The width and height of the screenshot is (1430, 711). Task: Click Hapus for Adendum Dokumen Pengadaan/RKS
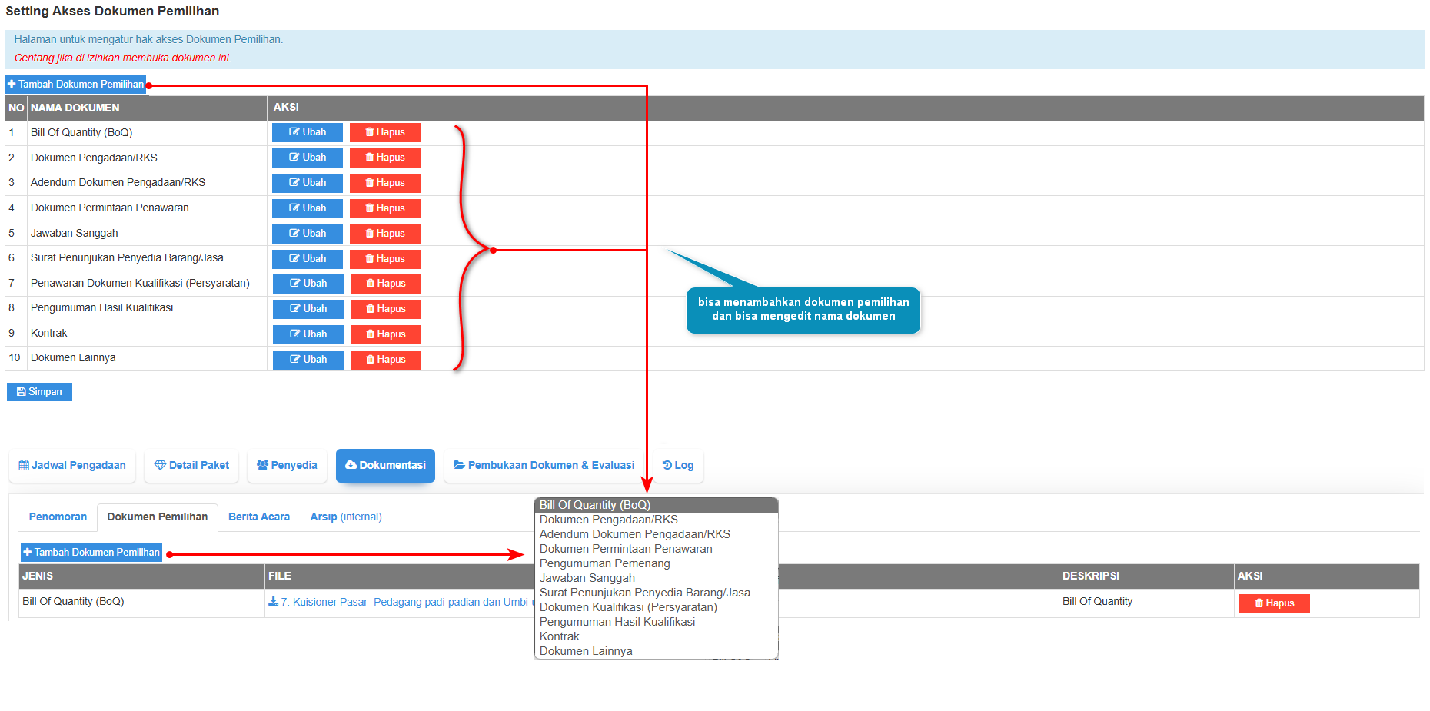point(385,183)
